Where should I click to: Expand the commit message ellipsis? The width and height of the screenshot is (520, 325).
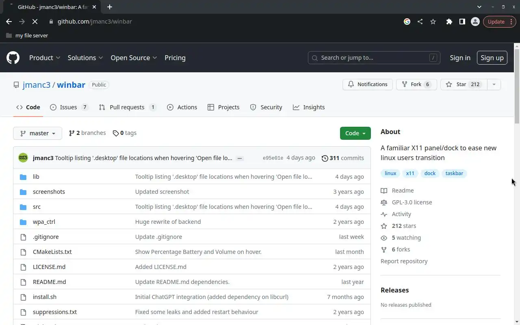coord(240,158)
